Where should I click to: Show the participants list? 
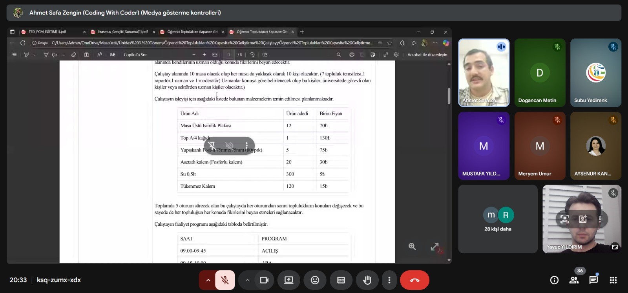click(574, 280)
